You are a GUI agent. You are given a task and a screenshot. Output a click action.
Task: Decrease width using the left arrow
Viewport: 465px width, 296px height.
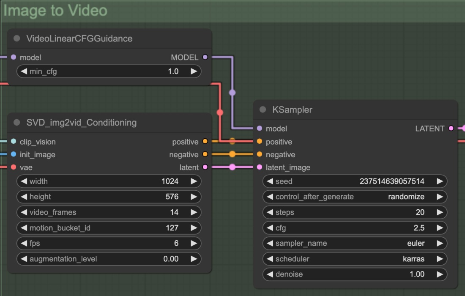[x=24, y=181]
